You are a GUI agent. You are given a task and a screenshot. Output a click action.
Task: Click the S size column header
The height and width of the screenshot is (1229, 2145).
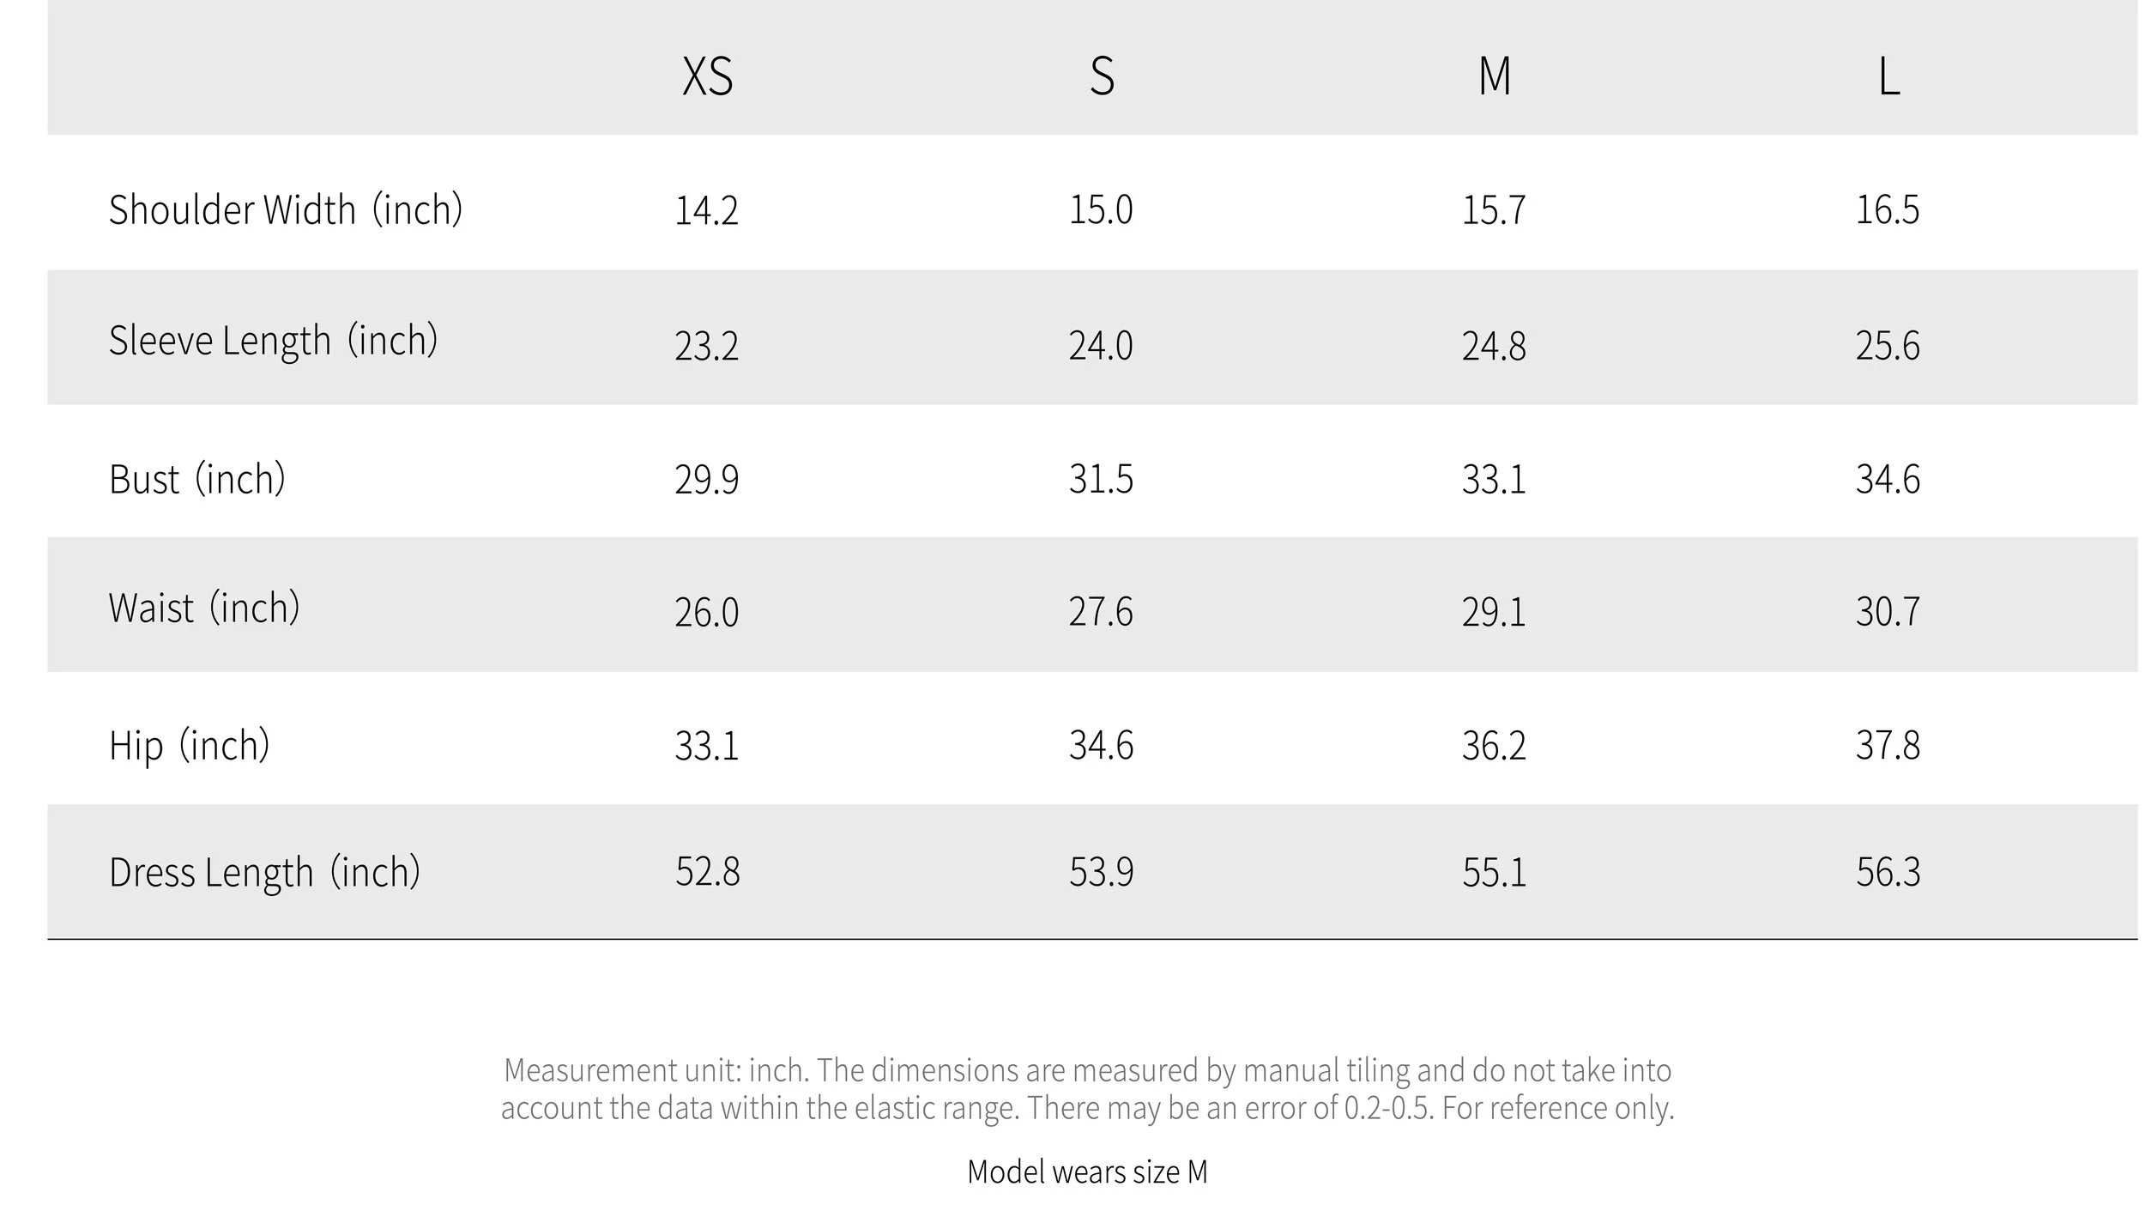click(x=1102, y=76)
